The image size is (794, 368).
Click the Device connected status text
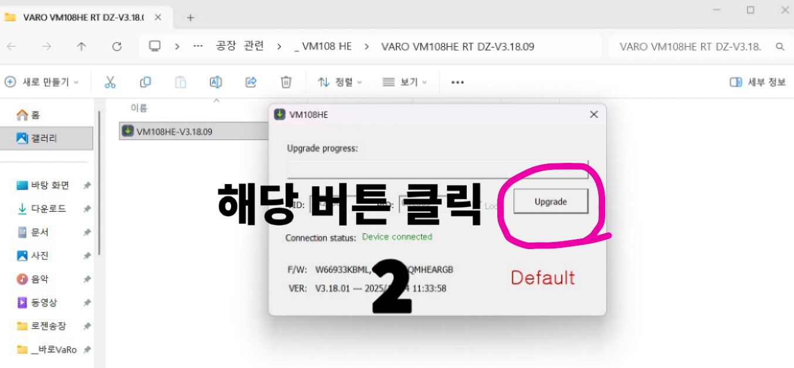pyautogui.click(x=397, y=237)
